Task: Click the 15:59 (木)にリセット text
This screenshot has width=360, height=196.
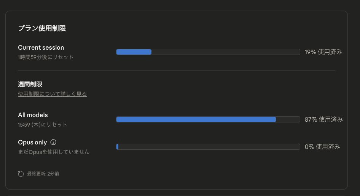Action: click(x=42, y=125)
